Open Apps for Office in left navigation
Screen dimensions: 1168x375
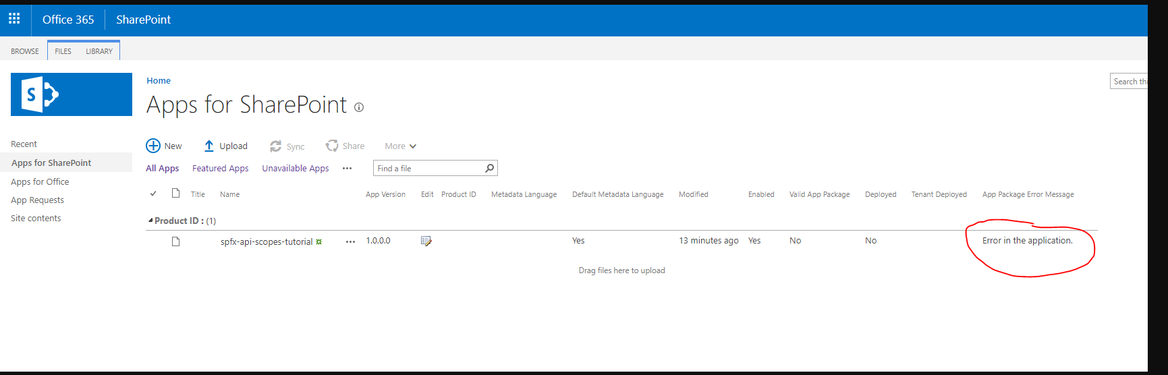click(x=40, y=182)
